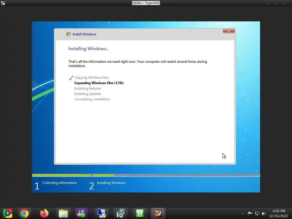Select the Copying Windows files step
Image resolution: width=292 pixels, height=219 pixels.
click(x=92, y=78)
